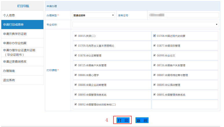Toggle the 06999 毕业论文 checkbox
224x127 pixels.
[x=155, y=56]
